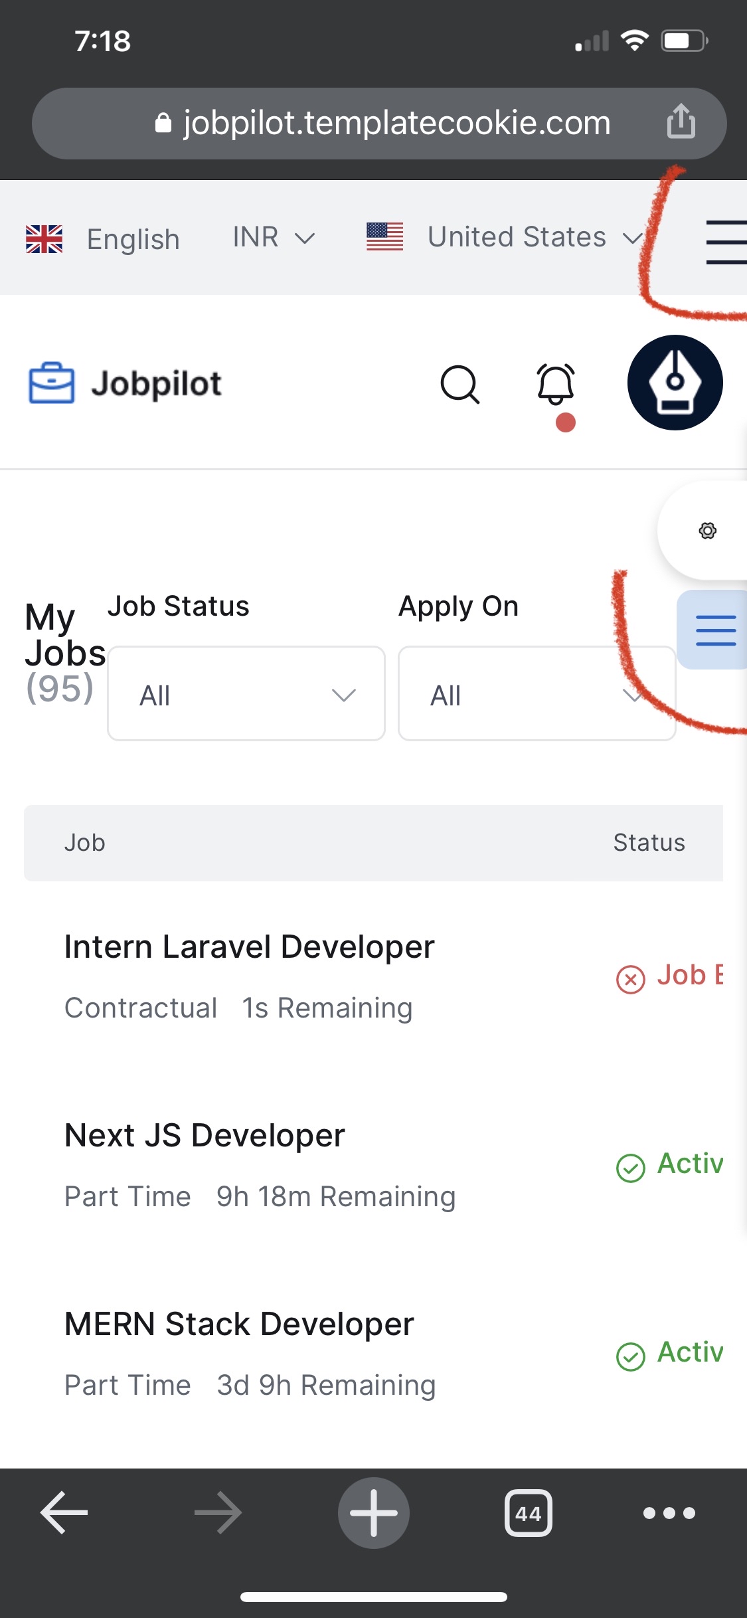Go back with browser back arrow
This screenshot has height=1618, width=747.
point(64,1512)
